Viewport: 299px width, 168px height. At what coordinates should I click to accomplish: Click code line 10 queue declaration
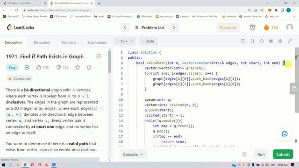point(158,99)
